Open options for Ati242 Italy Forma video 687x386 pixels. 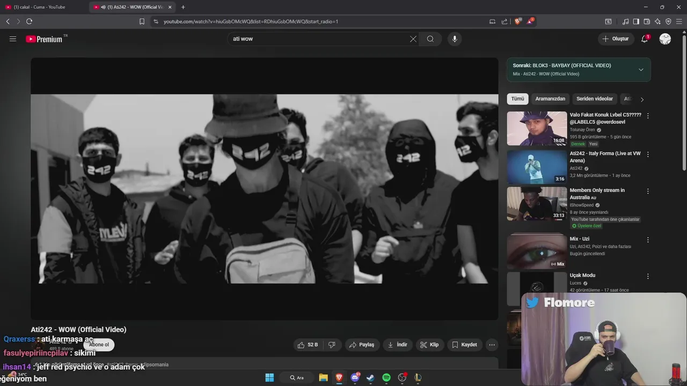point(648,154)
